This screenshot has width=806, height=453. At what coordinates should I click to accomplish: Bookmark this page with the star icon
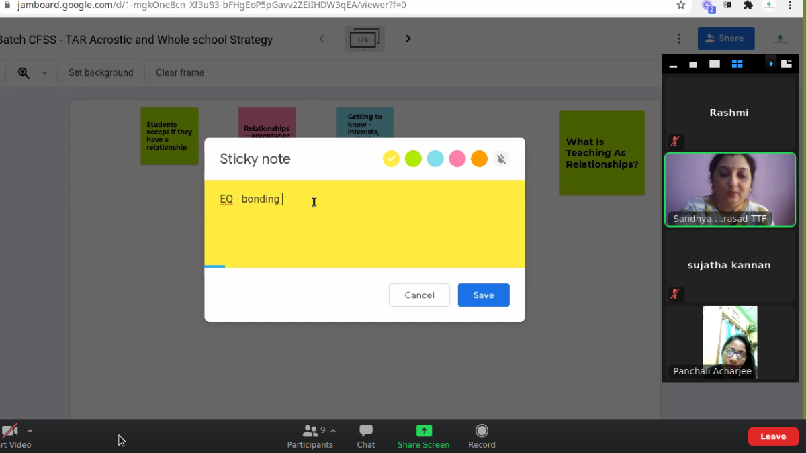[x=681, y=5]
